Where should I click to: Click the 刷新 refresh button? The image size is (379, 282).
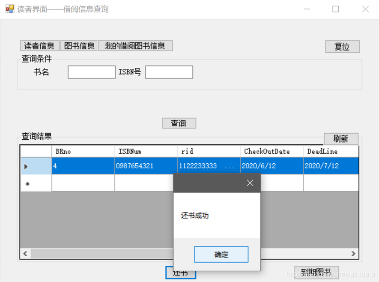341,139
